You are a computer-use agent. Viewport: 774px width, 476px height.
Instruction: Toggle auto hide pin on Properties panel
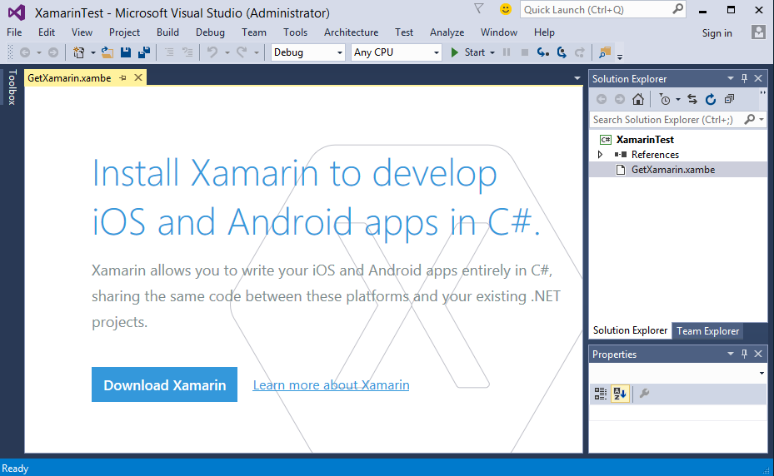[744, 354]
